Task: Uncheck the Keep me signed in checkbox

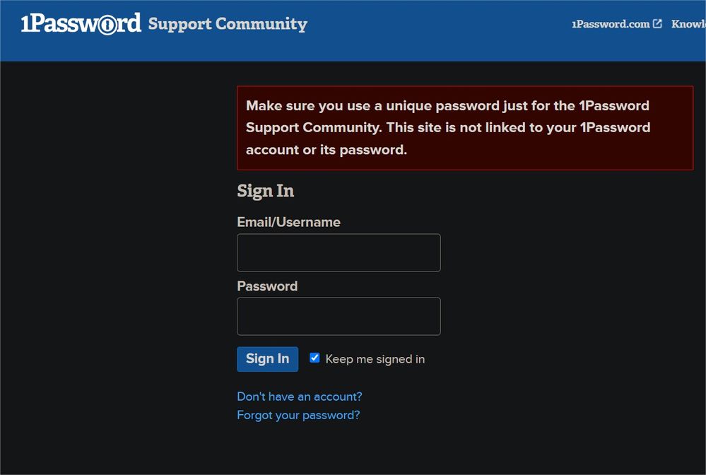Action: pos(315,358)
